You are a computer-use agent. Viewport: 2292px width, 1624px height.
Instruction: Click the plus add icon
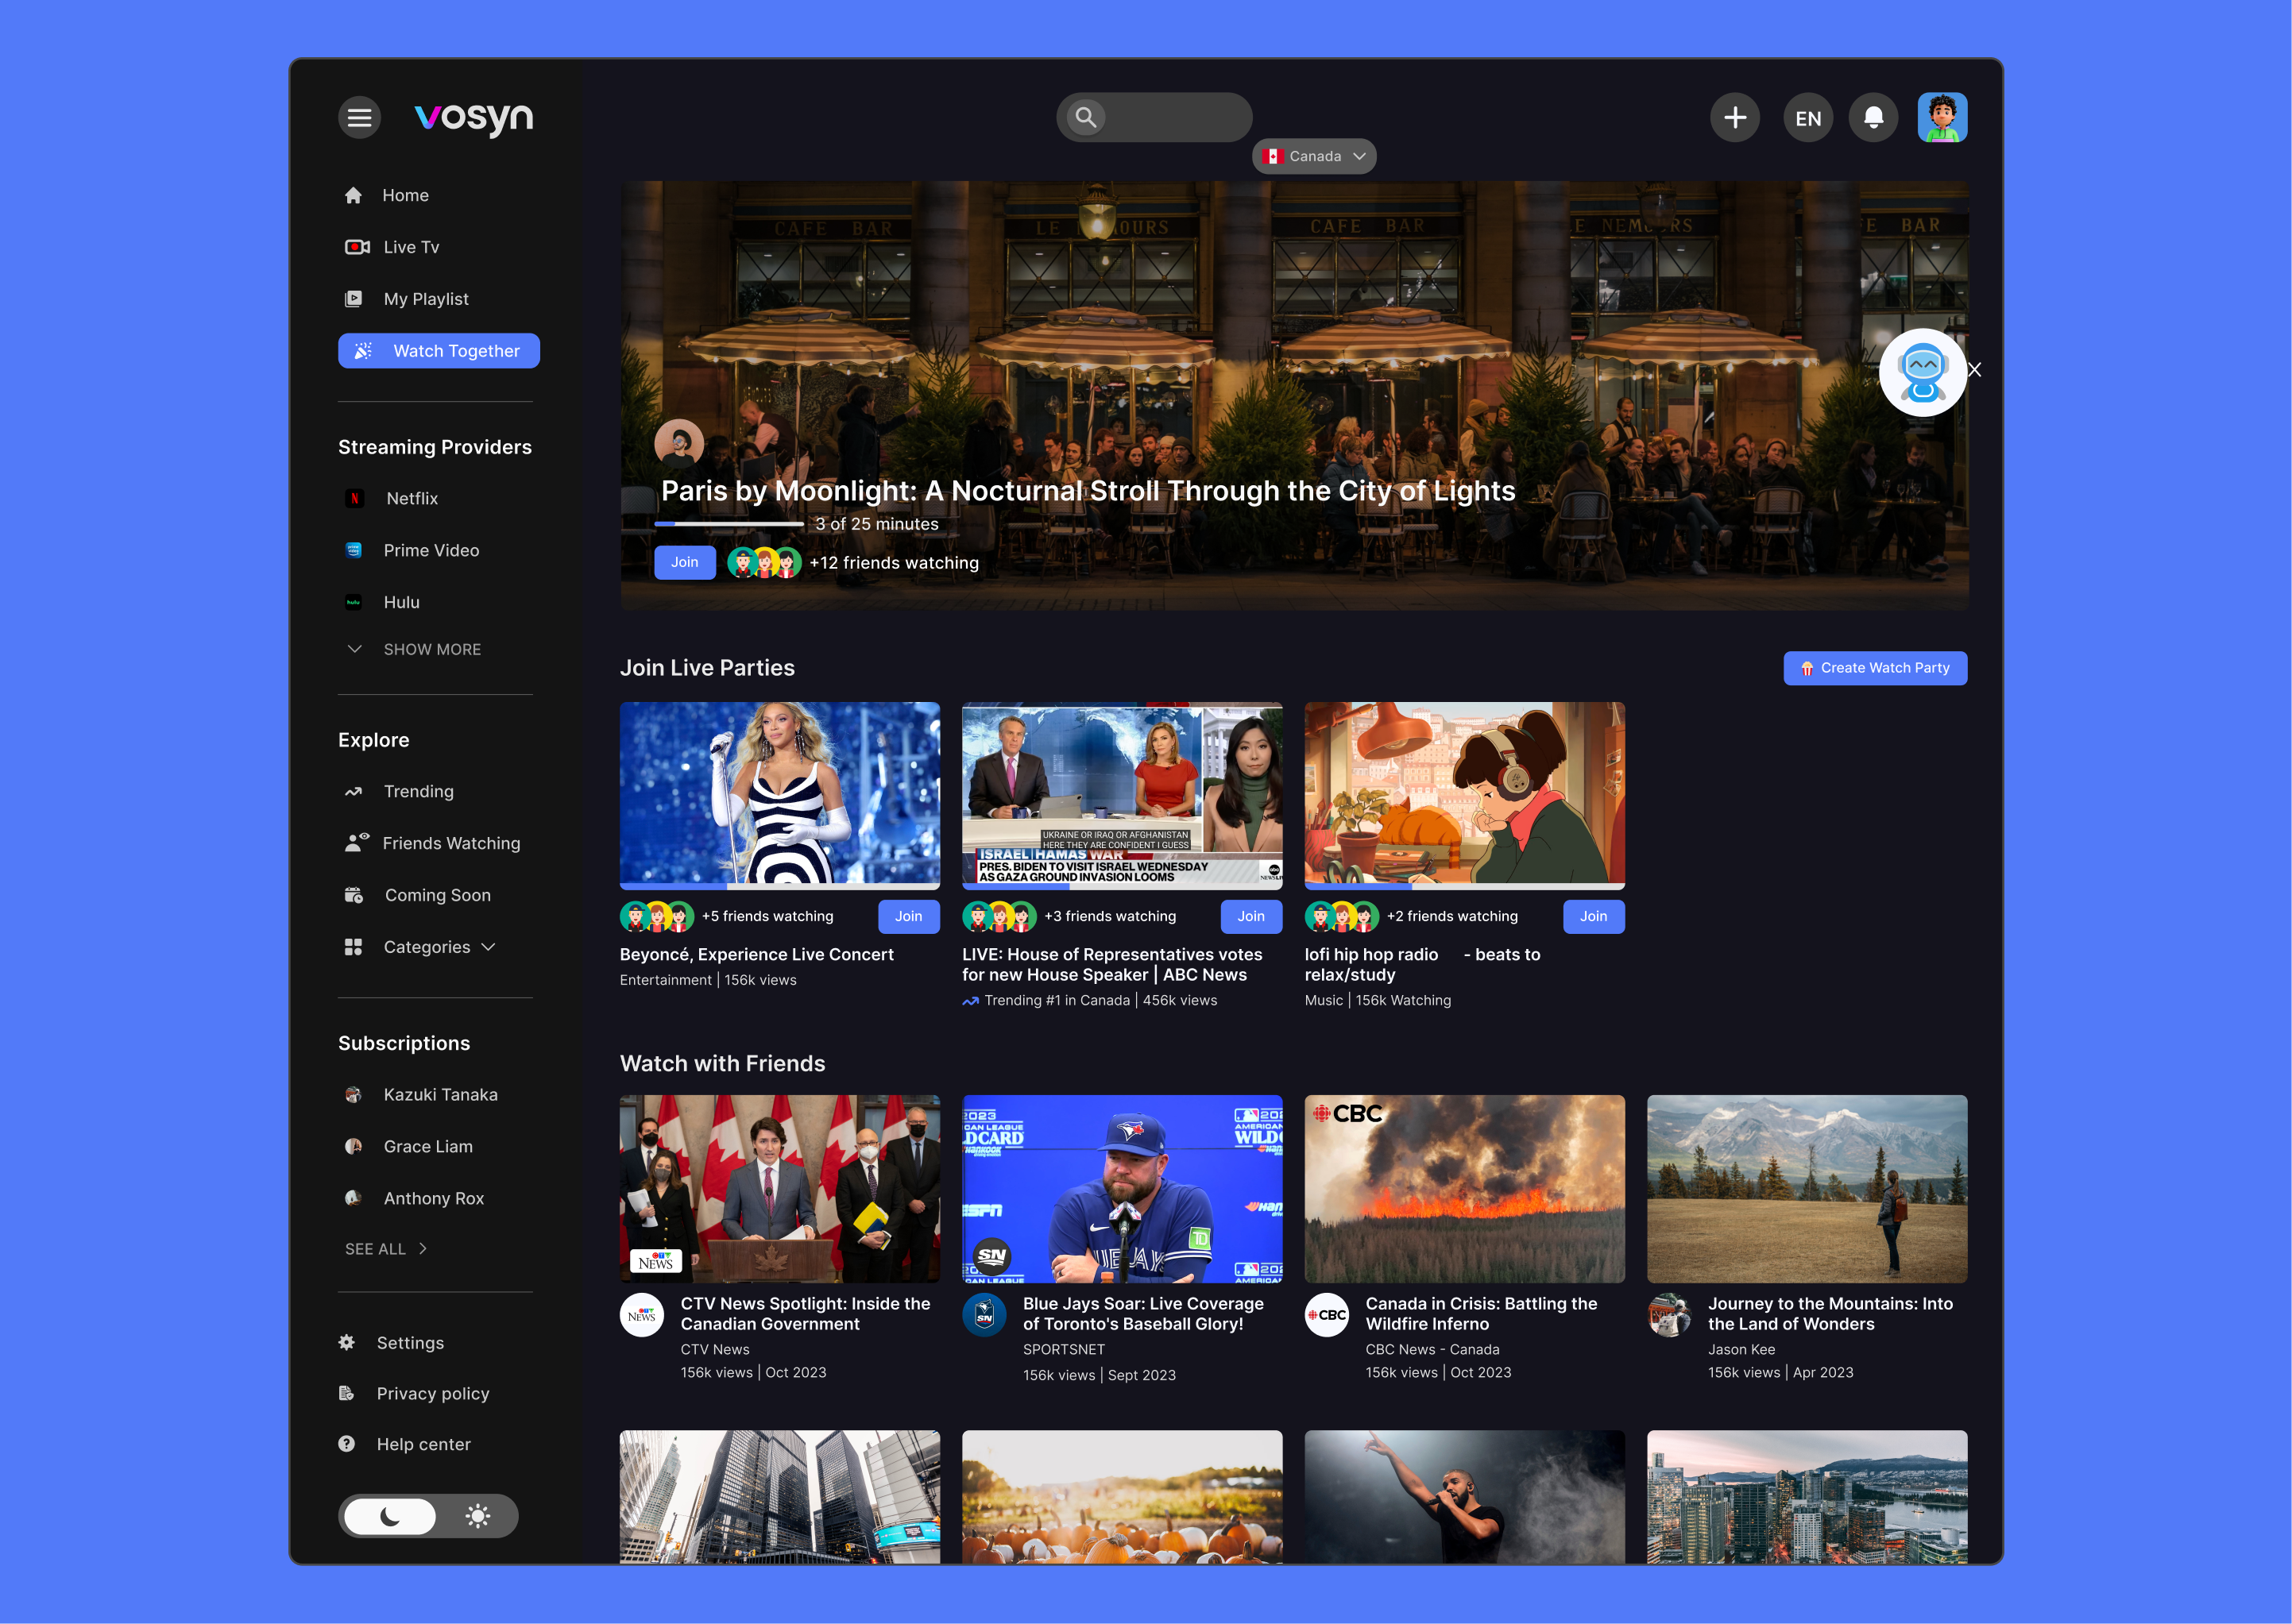tap(1735, 118)
